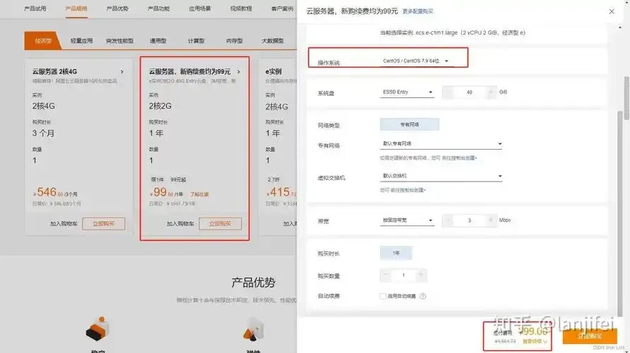Viewport: 630px width, 353px height.
Task: Select the 大数据型 category tab
Action: tap(273, 41)
